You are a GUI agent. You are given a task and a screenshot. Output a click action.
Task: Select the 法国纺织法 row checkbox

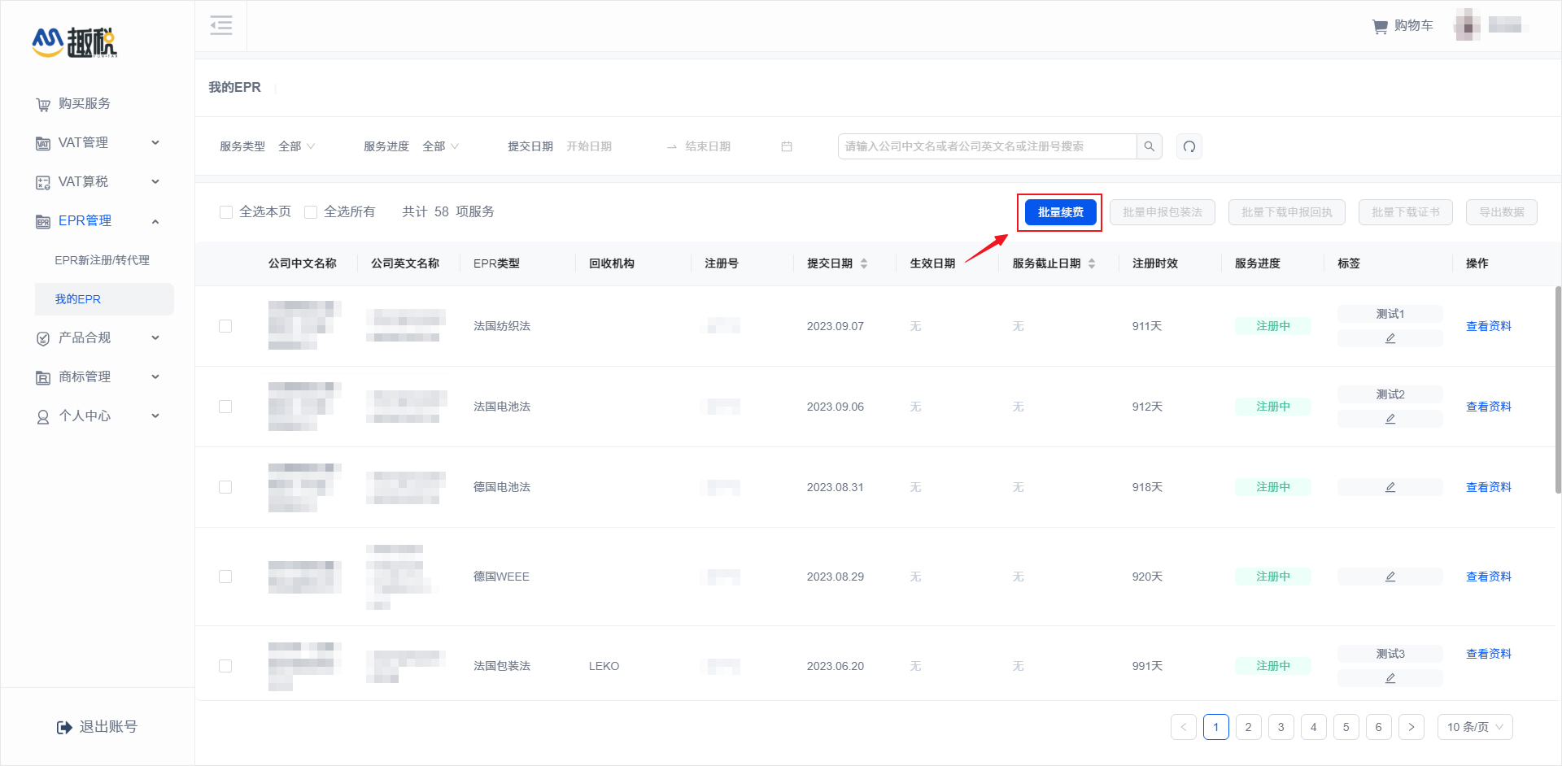click(225, 325)
